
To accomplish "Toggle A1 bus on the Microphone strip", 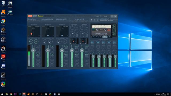I will (38, 46).
